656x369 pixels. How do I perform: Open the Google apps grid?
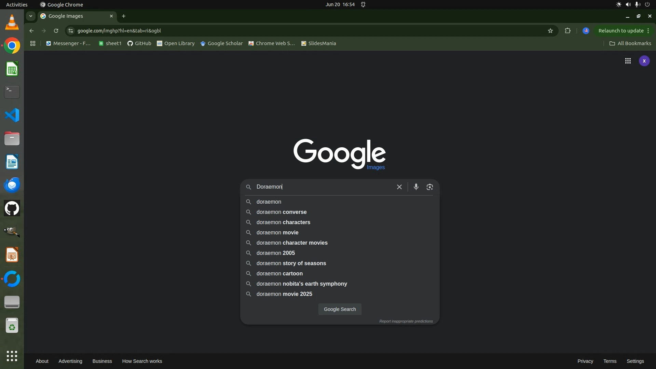pos(628,61)
